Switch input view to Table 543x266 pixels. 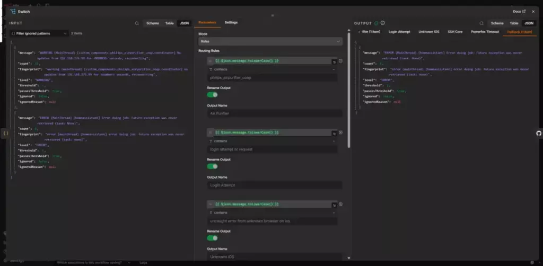[x=169, y=23]
